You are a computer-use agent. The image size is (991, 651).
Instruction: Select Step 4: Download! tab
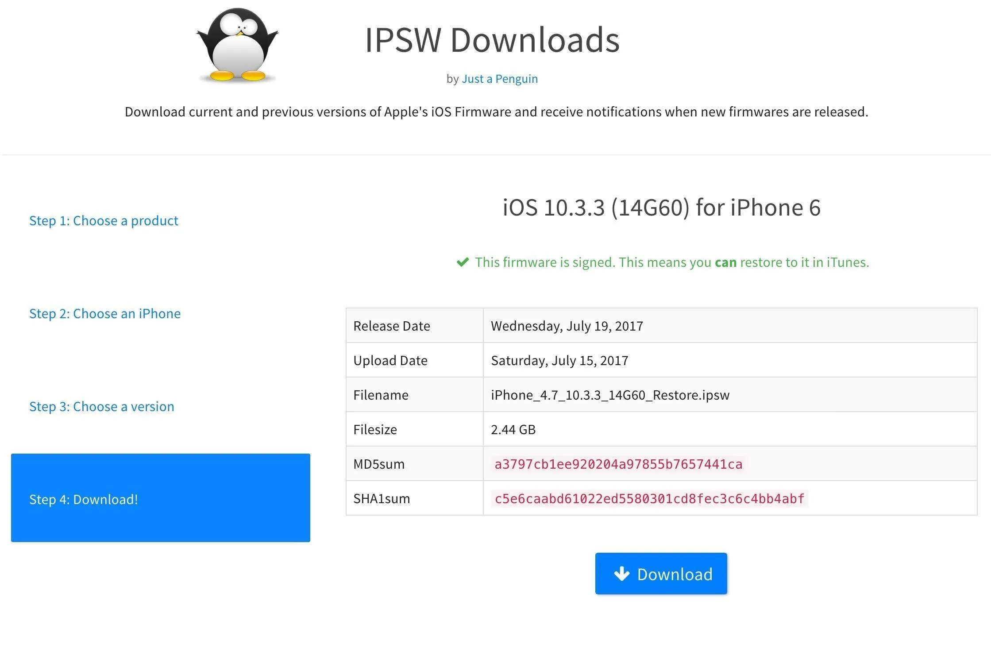click(161, 498)
